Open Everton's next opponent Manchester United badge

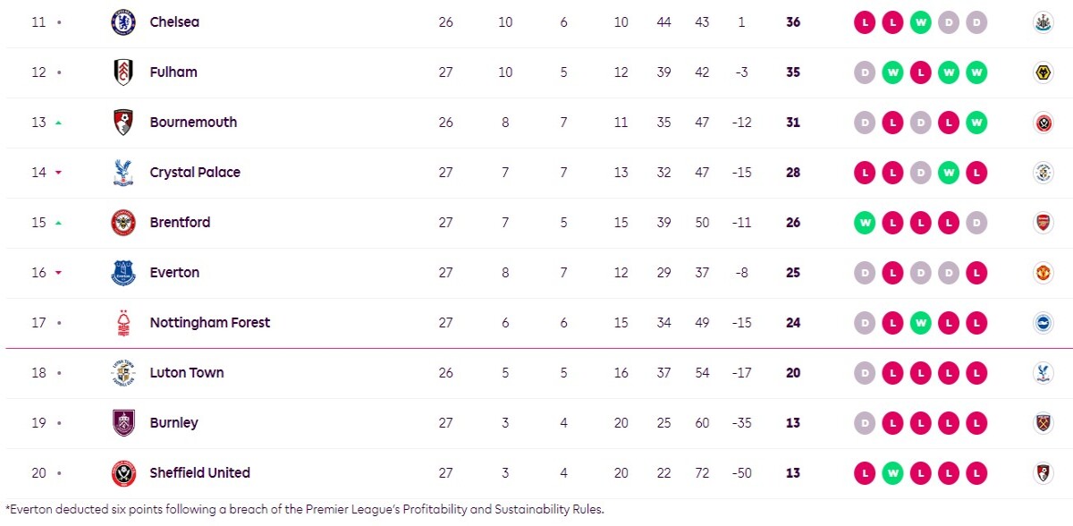(x=1042, y=273)
